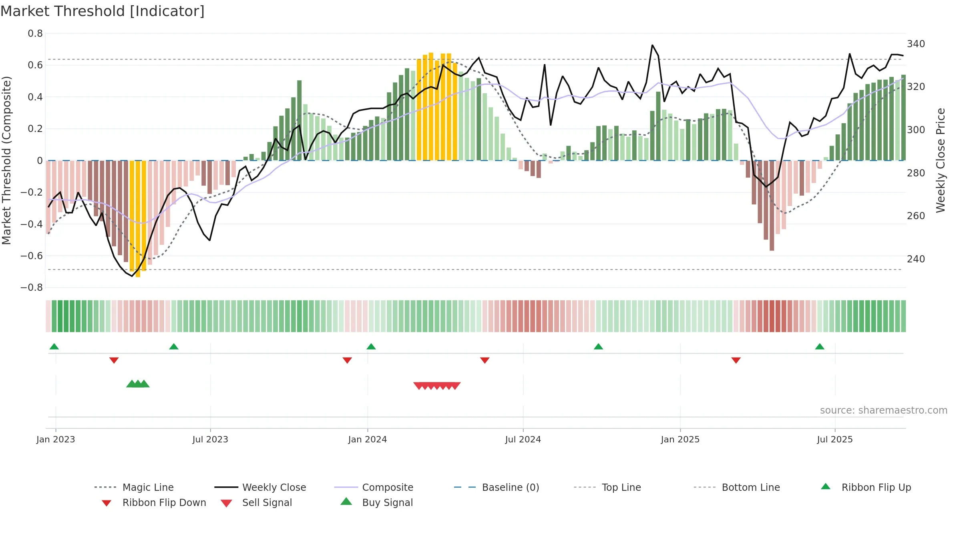Toggle the Top Line legend entry
This screenshot has width=961, height=540.
(607, 487)
